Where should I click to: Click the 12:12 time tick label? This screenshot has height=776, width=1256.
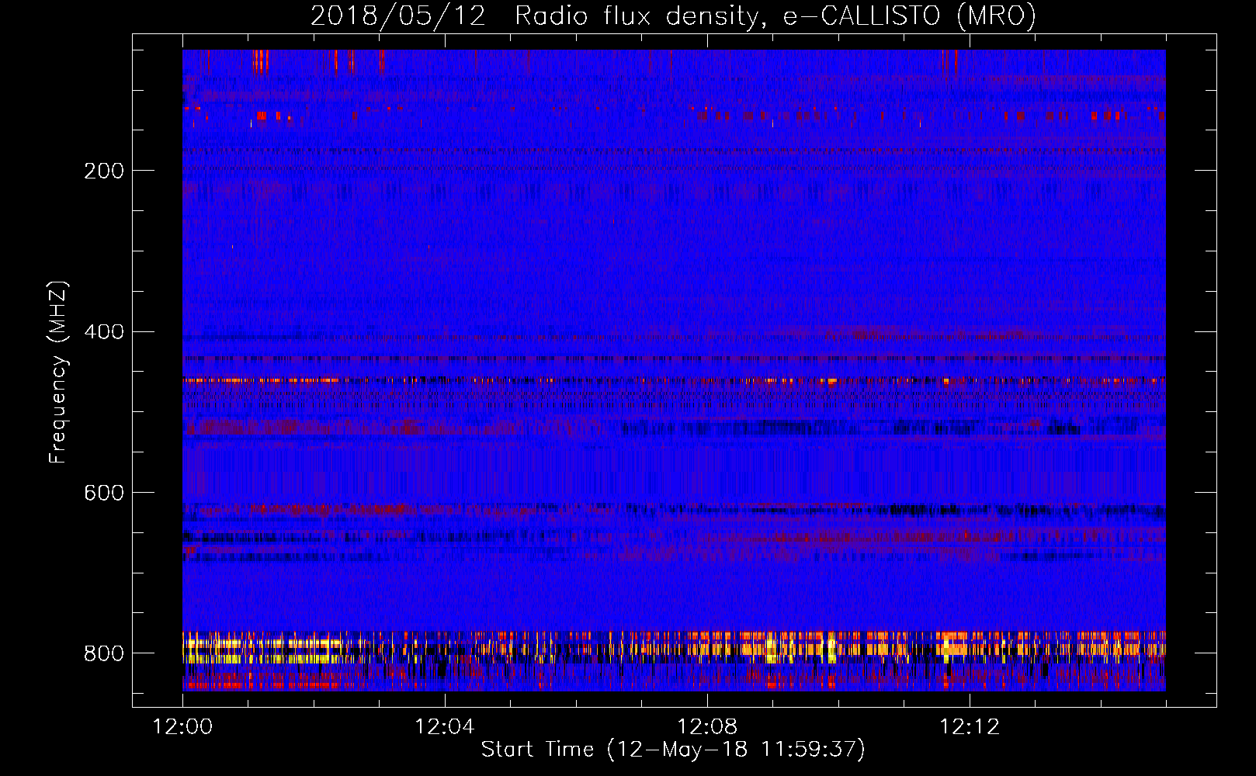point(970,727)
